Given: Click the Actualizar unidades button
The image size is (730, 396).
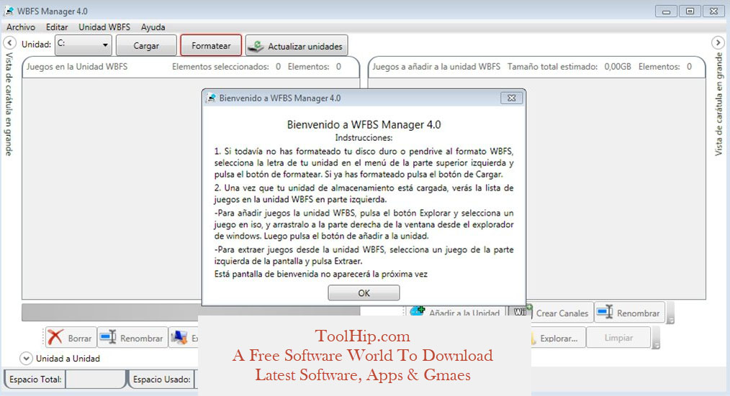Looking at the screenshot, I should tap(297, 45).
